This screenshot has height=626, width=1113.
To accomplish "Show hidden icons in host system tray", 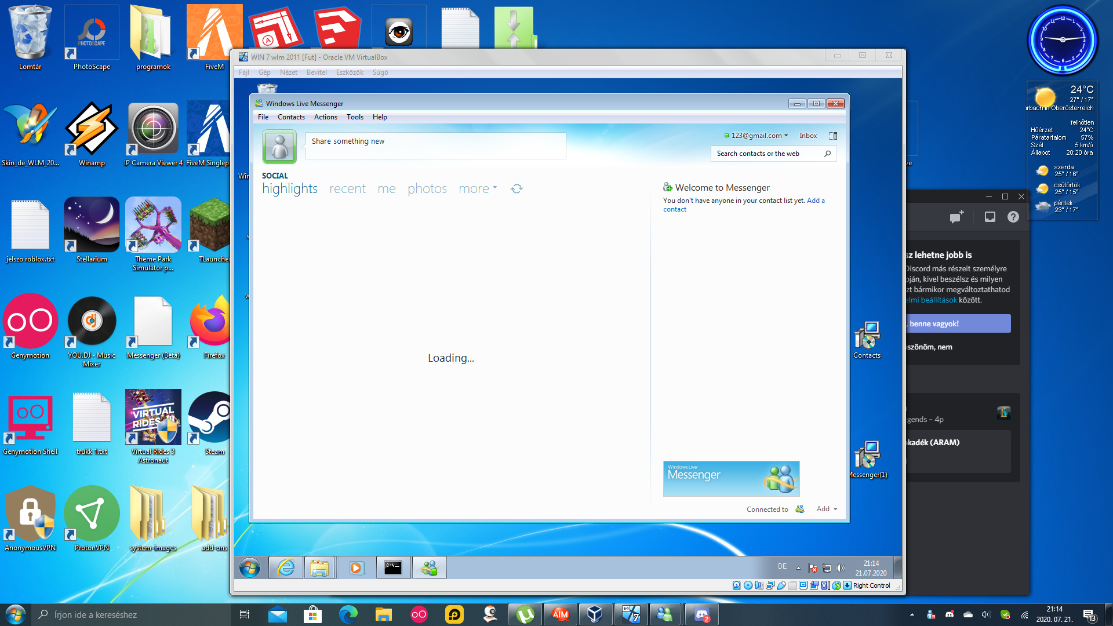I will (912, 614).
